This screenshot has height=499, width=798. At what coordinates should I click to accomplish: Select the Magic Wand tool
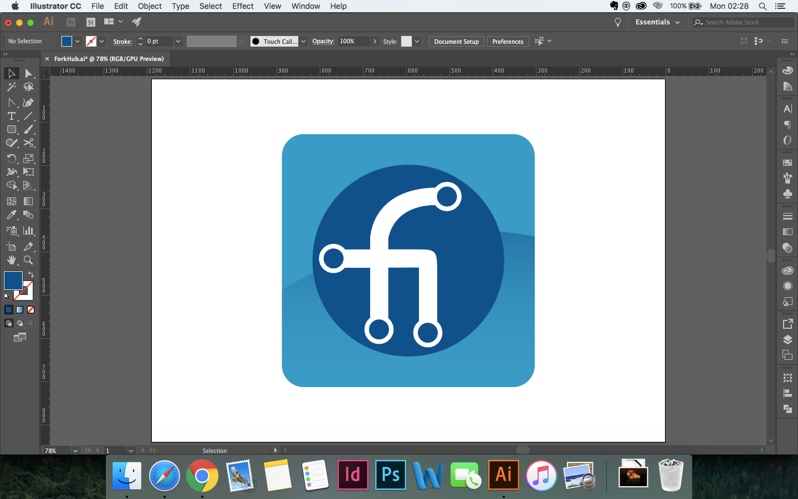click(x=12, y=87)
